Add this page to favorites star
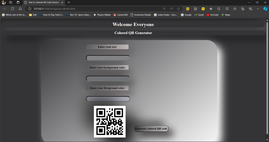 tap(178, 9)
